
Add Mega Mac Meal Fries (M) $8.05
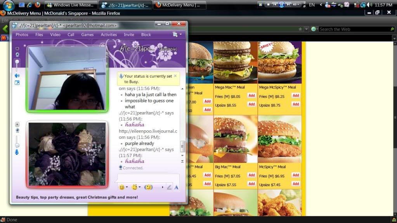pyautogui.click(x=251, y=95)
